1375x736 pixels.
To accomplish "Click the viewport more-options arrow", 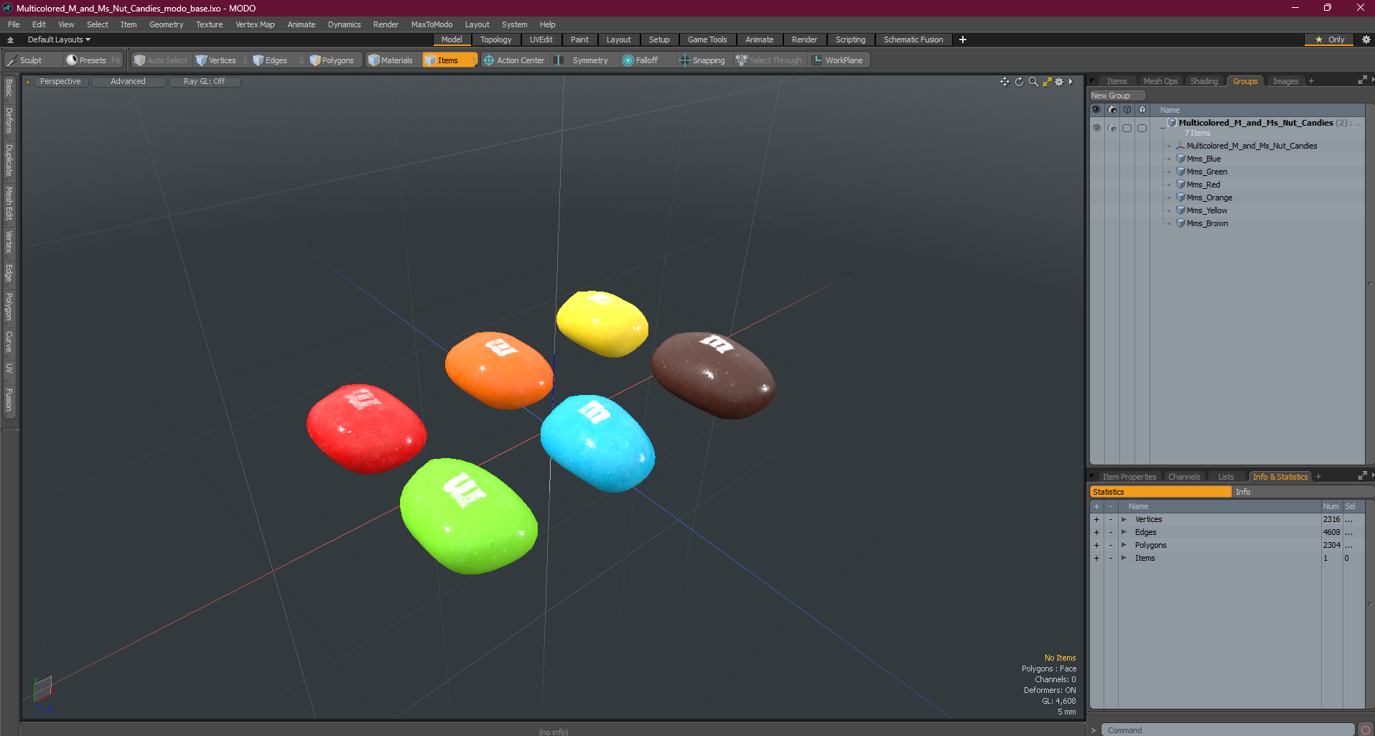I will pyautogui.click(x=1071, y=82).
